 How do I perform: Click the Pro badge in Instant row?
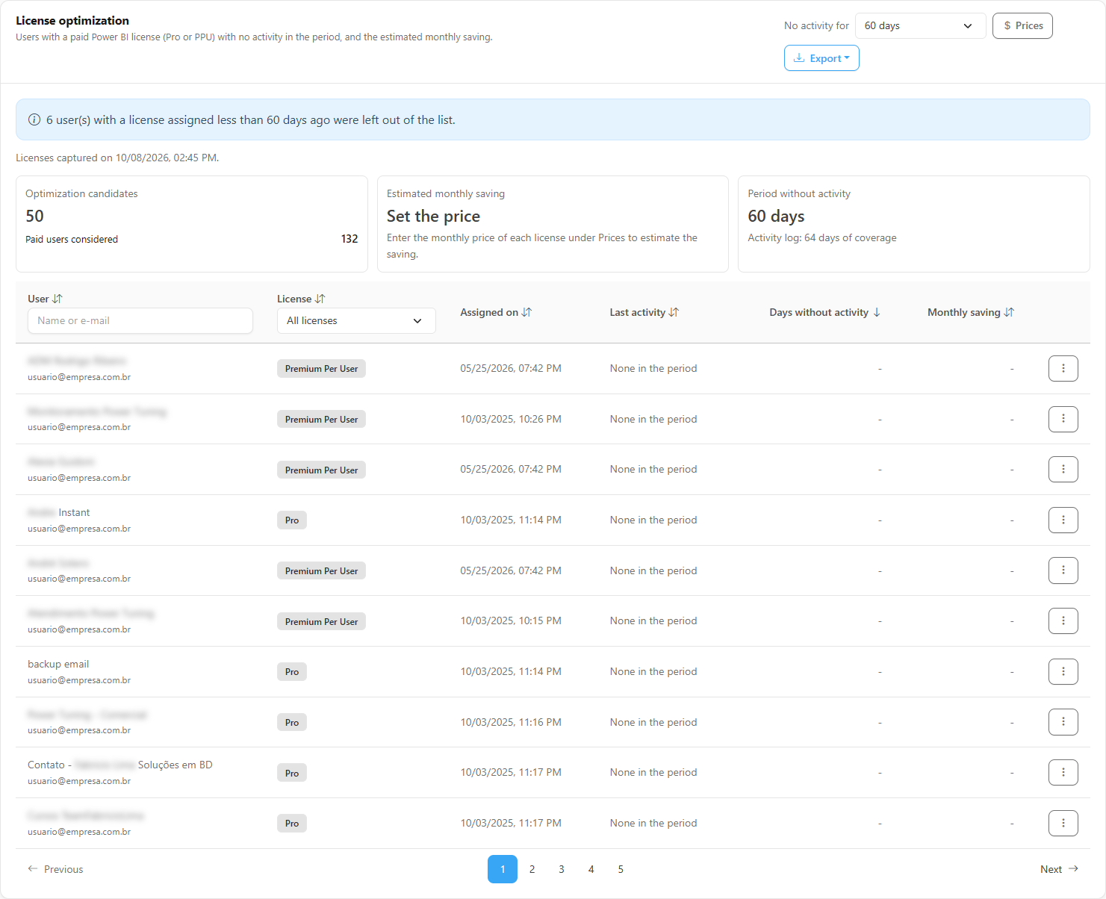pos(292,520)
